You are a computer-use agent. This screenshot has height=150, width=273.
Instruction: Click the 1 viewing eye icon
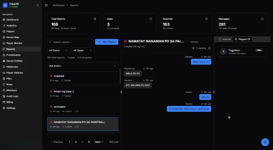(193, 48)
